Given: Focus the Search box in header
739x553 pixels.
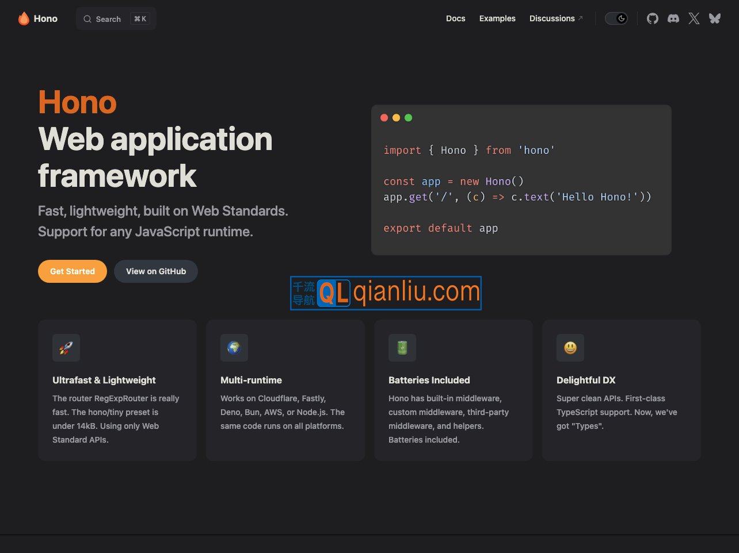Looking at the screenshot, I should [x=116, y=19].
